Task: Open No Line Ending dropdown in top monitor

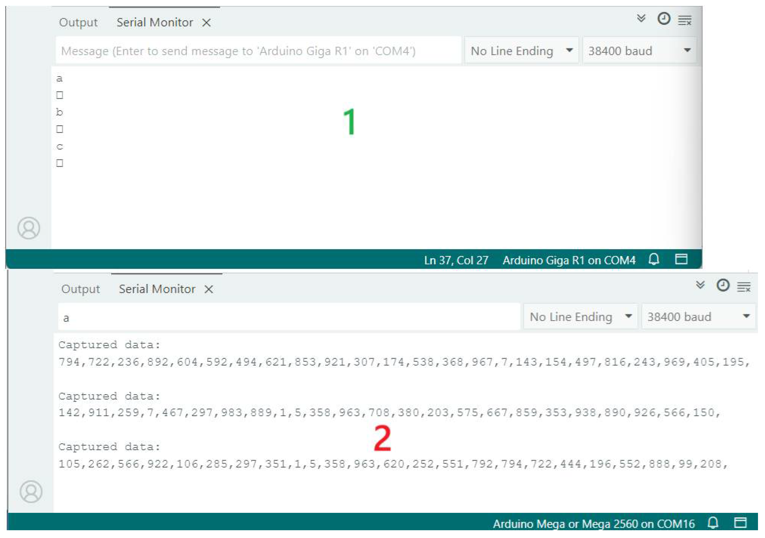Action: pos(522,51)
